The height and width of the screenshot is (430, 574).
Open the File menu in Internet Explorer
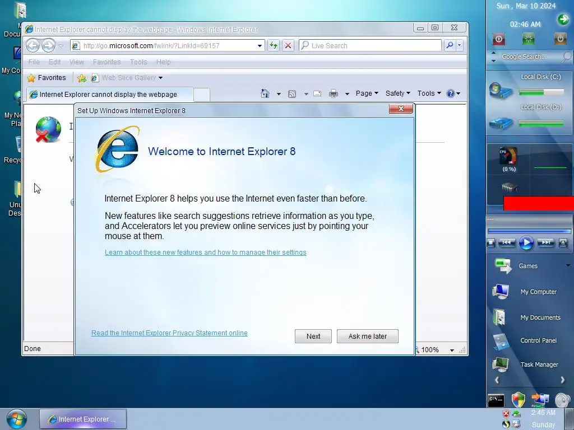tap(34, 62)
